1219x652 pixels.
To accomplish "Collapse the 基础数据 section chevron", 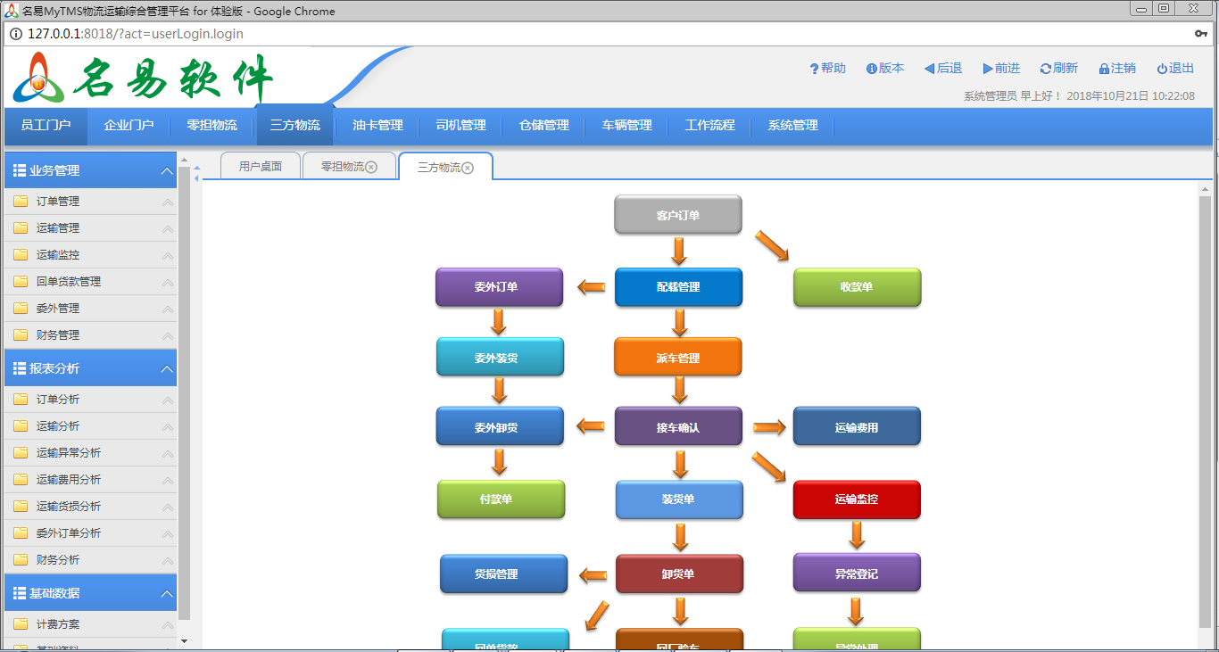I will (x=167, y=593).
